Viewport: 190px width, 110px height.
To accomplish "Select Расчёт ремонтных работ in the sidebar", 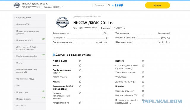I will [29, 56].
